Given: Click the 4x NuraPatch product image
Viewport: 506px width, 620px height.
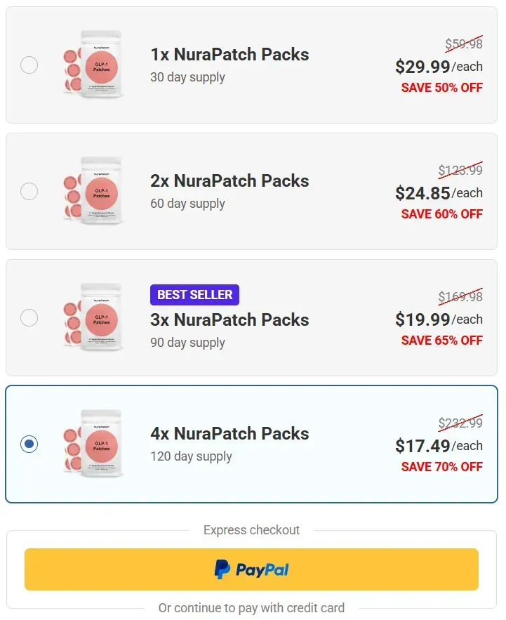Looking at the screenshot, I should (95, 444).
